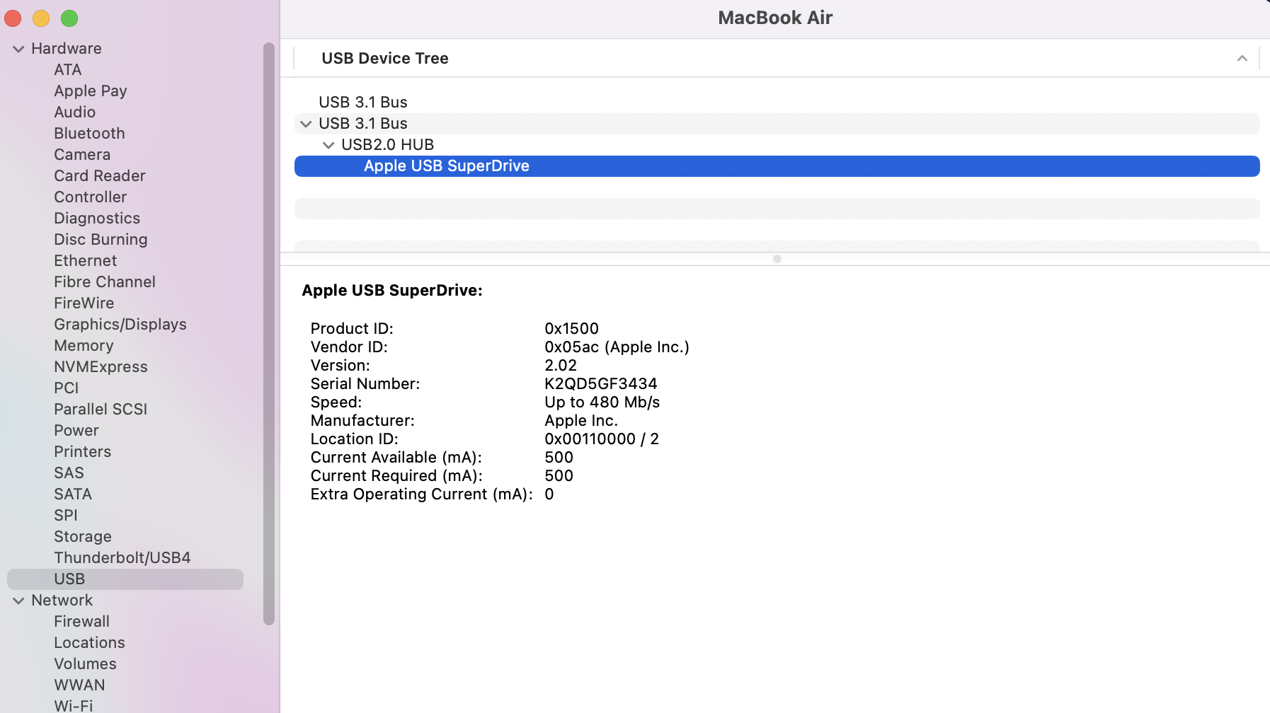Viewport: 1270px width, 713px height.
Task: Click the Product ID value 0x1500
Action: (572, 329)
